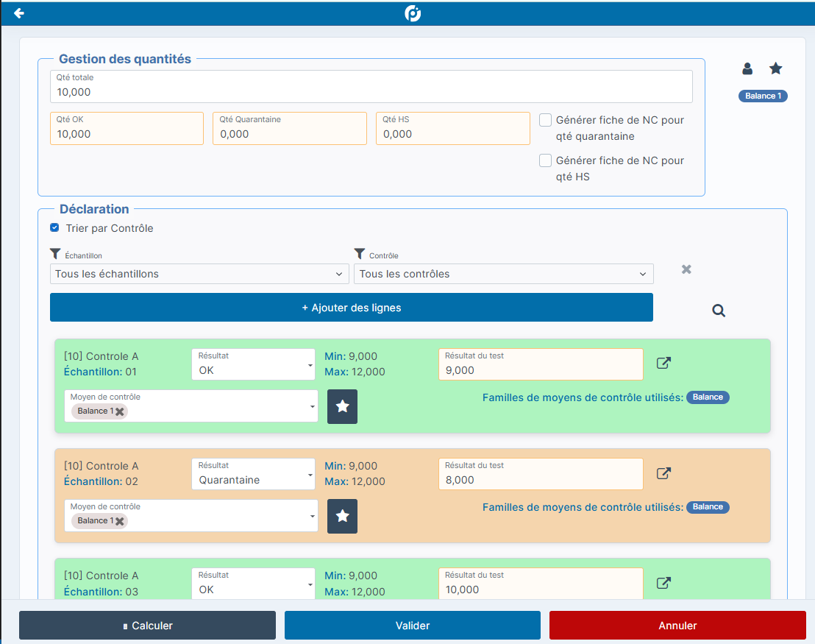Image resolution: width=815 pixels, height=644 pixels.
Task: Click the back arrow in header
Action: (x=19, y=13)
